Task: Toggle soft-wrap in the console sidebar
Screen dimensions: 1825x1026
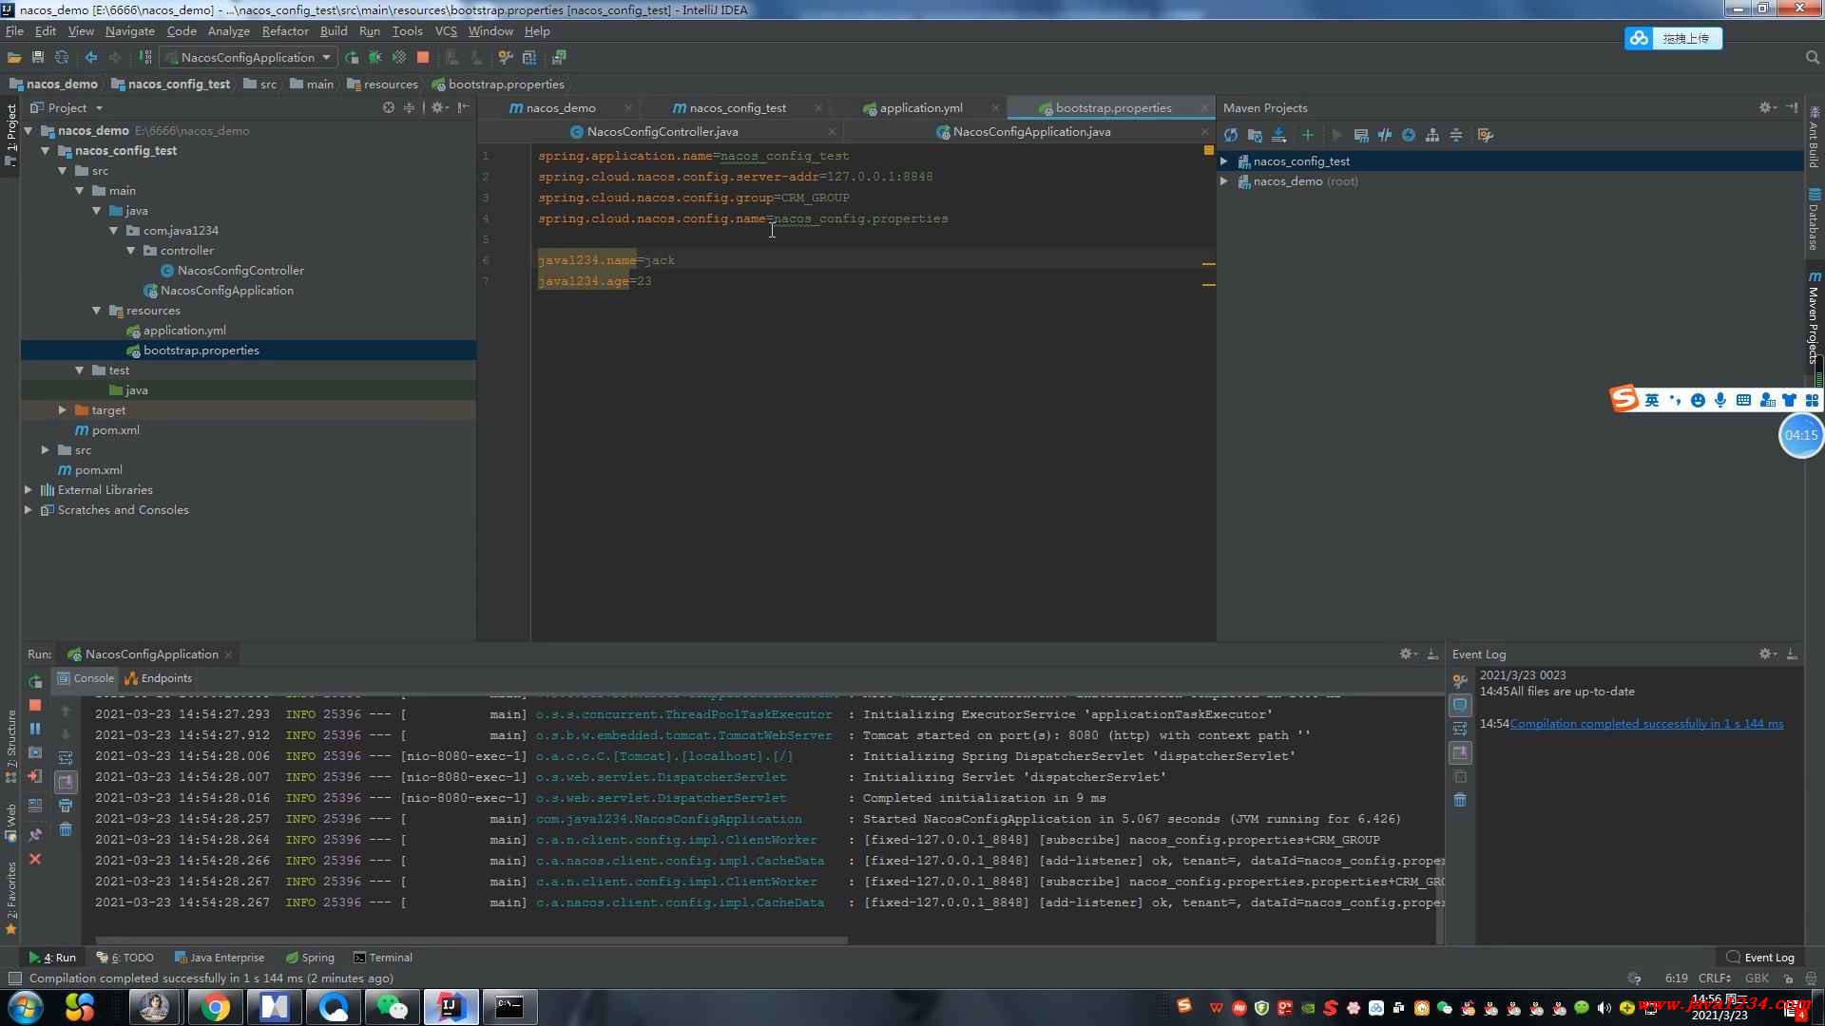Action: coord(66,758)
